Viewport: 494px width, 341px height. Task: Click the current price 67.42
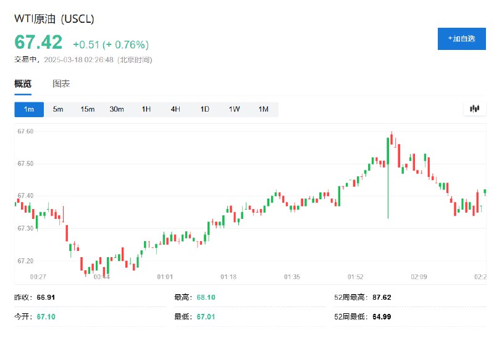point(38,42)
